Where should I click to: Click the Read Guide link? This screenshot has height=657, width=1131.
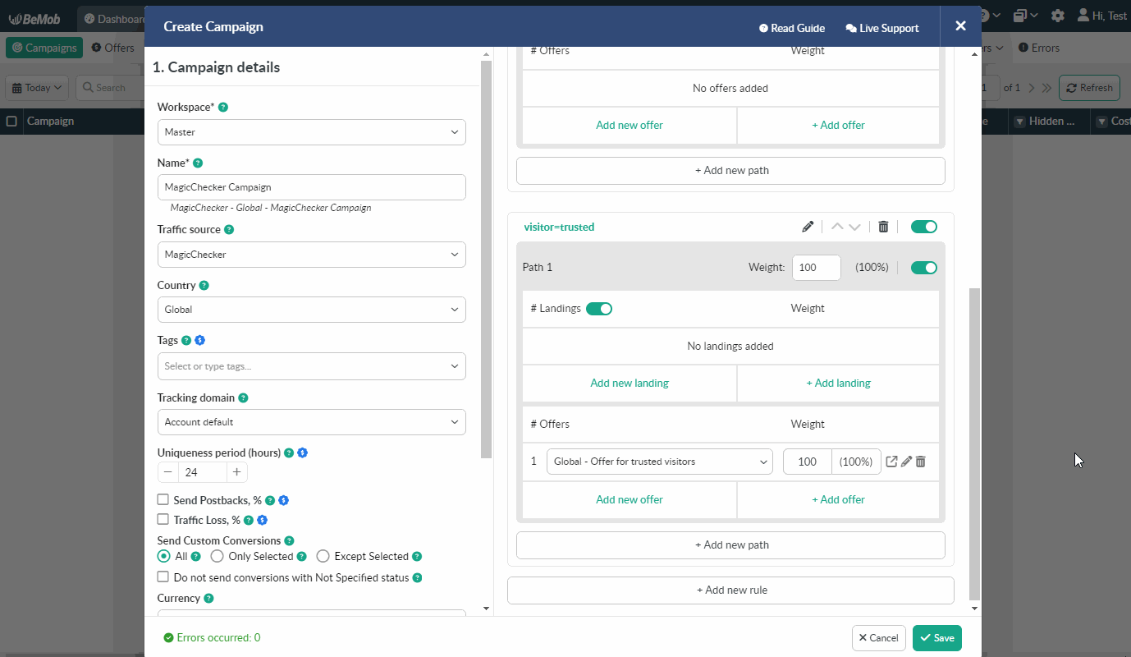pyautogui.click(x=792, y=28)
